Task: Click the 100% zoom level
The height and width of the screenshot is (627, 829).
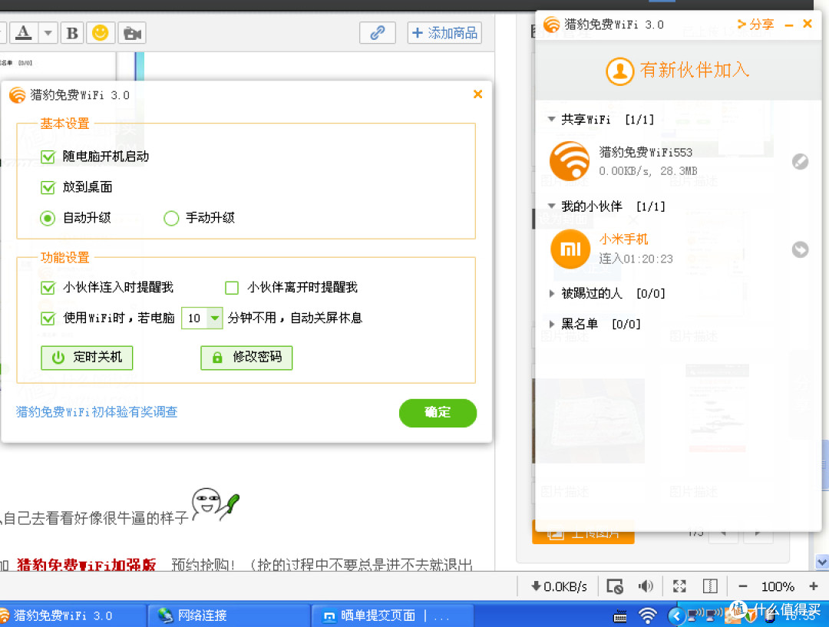Action: [778, 586]
